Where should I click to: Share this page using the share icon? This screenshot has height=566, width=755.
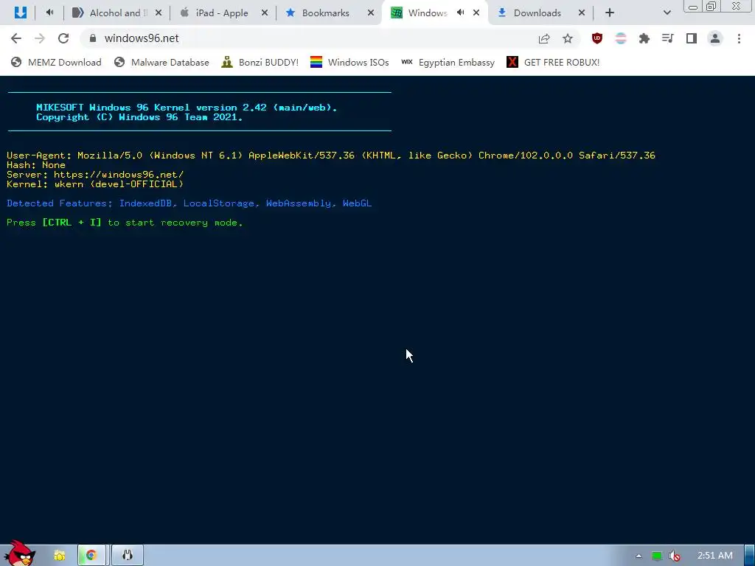pos(544,38)
